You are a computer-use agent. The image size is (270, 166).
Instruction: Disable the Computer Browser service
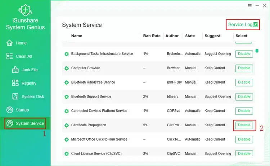[x=244, y=68]
